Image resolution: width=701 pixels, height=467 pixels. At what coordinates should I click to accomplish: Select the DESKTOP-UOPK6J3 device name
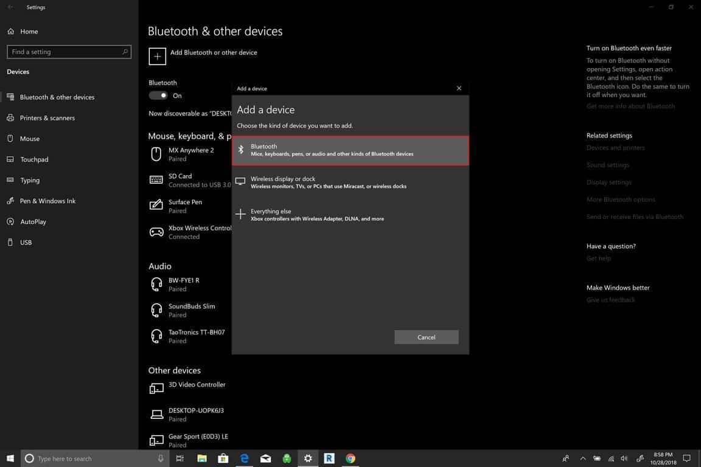point(197,410)
